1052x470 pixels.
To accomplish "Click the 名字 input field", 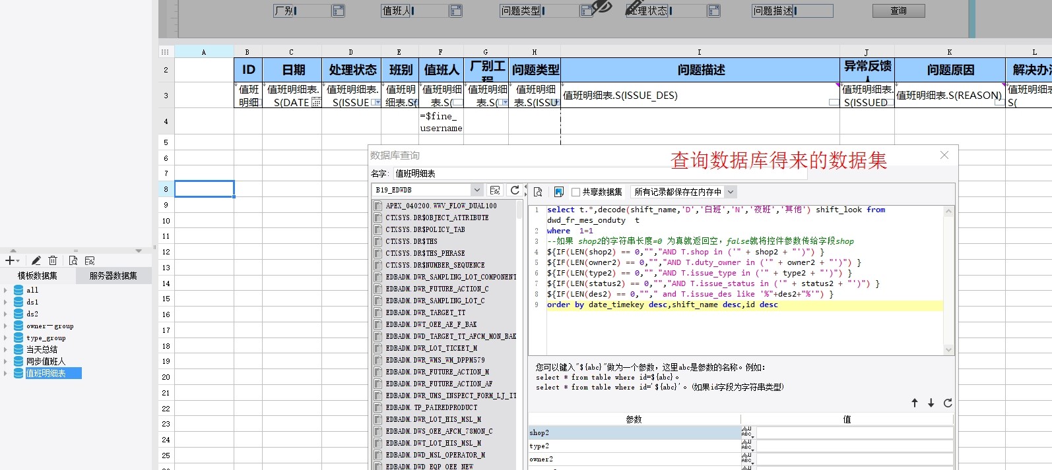I will pyautogui.click(x=599, y=173).
